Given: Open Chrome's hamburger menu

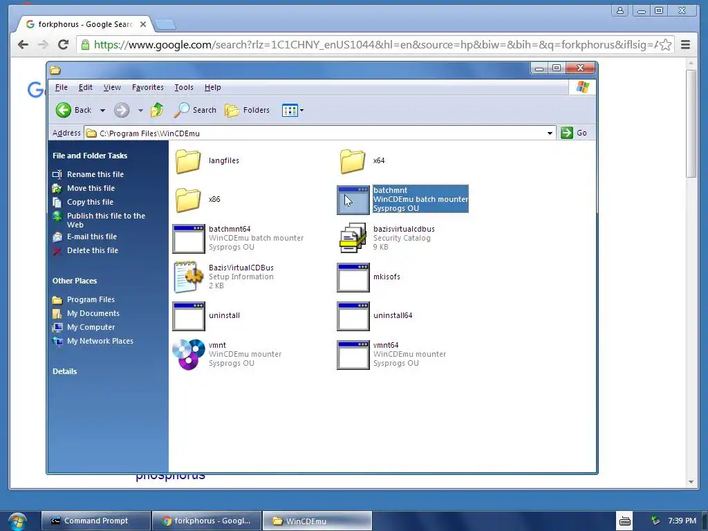Looking at the screenshot, I should coord(685,45).
